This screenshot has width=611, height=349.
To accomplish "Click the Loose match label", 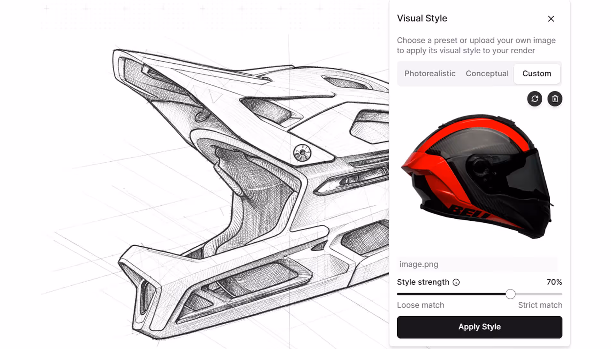I will click(x=420, y=305).
